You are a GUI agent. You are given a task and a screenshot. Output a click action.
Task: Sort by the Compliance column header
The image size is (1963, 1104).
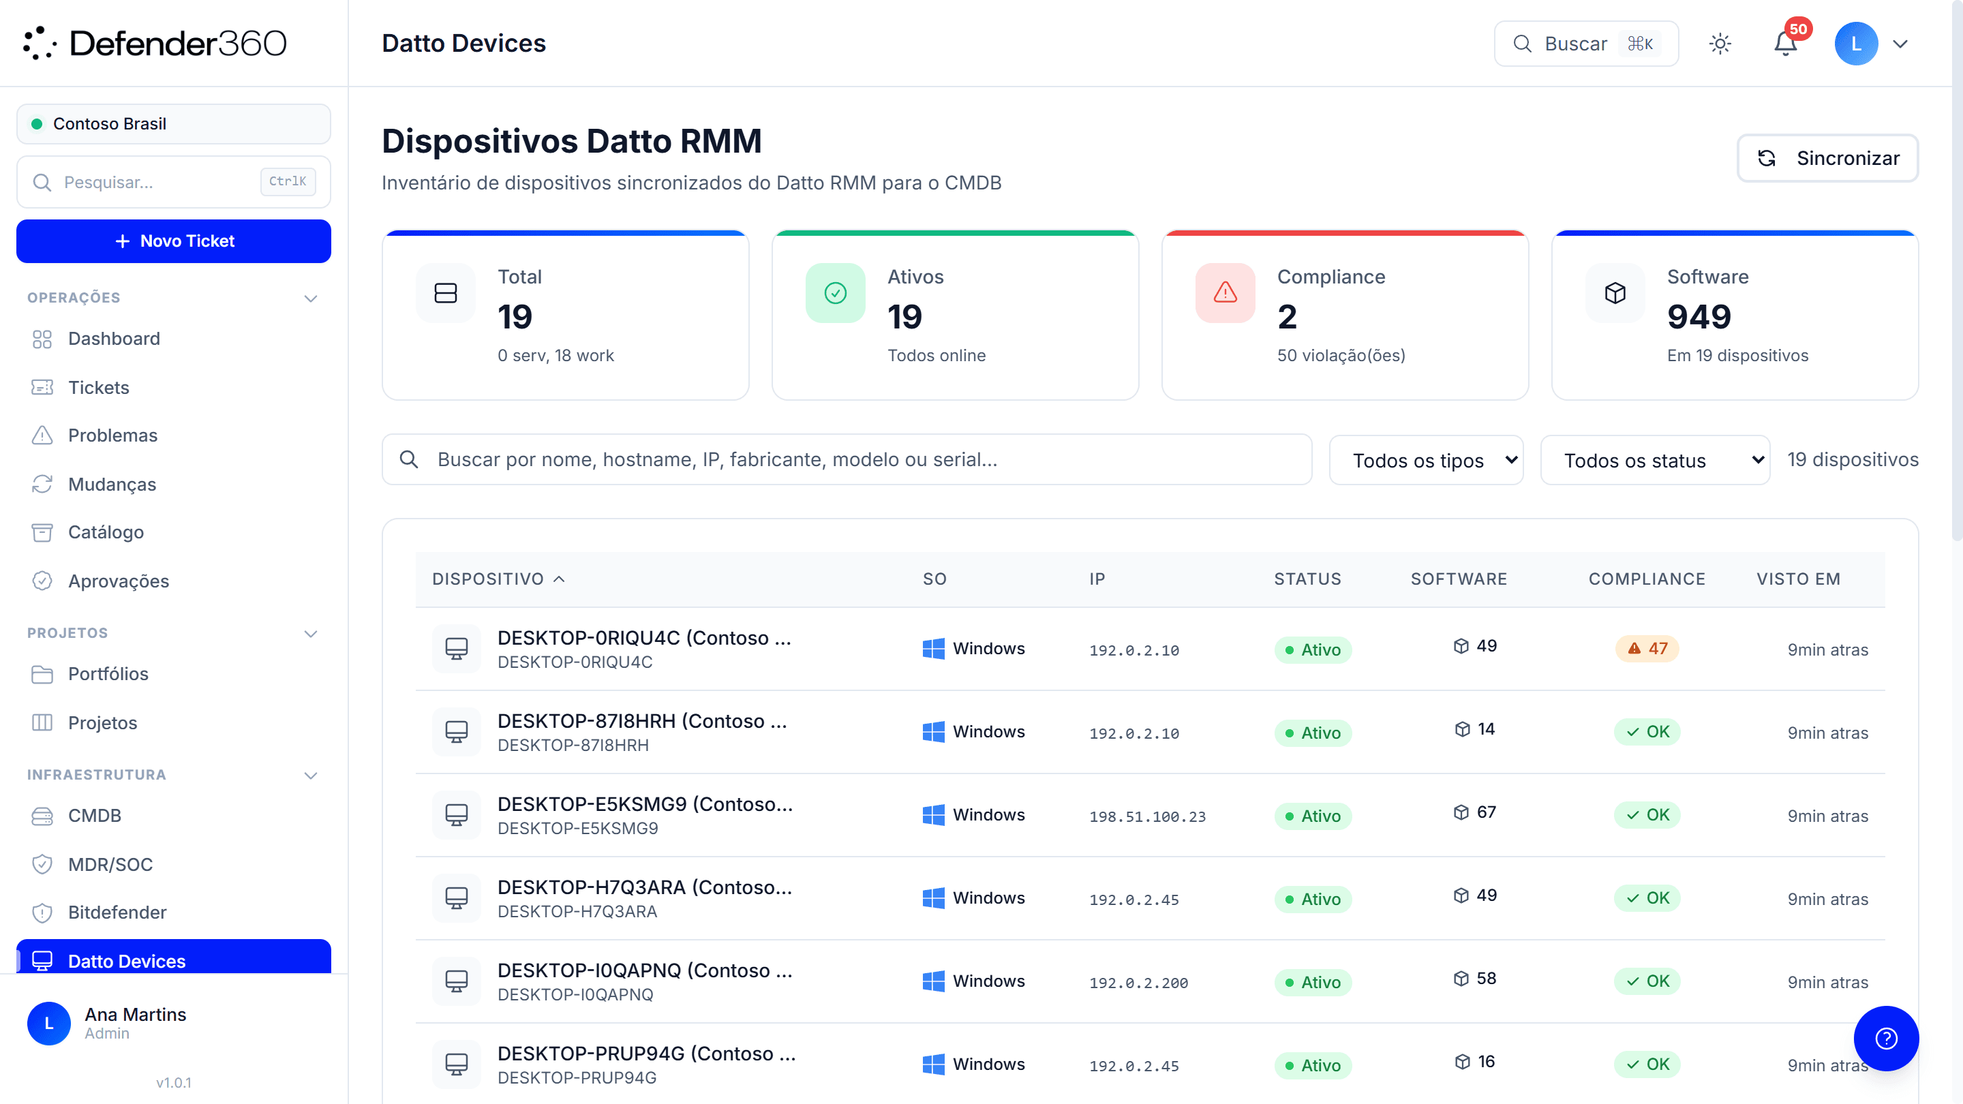tap(1647, 579)
